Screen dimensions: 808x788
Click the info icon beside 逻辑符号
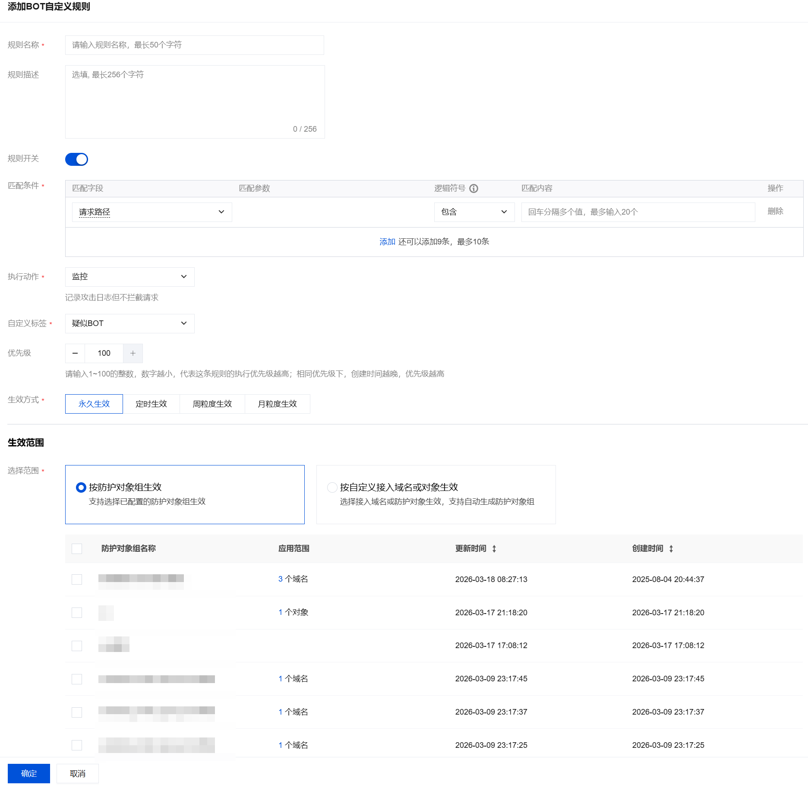pos(473,188)
